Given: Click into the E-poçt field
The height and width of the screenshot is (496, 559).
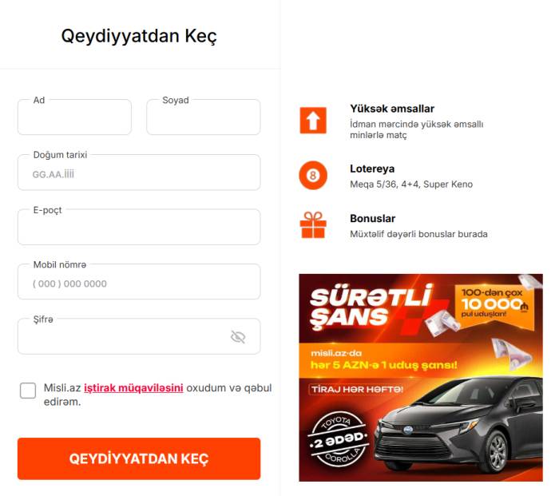Looking at the screenshot, I should (139, 227).
